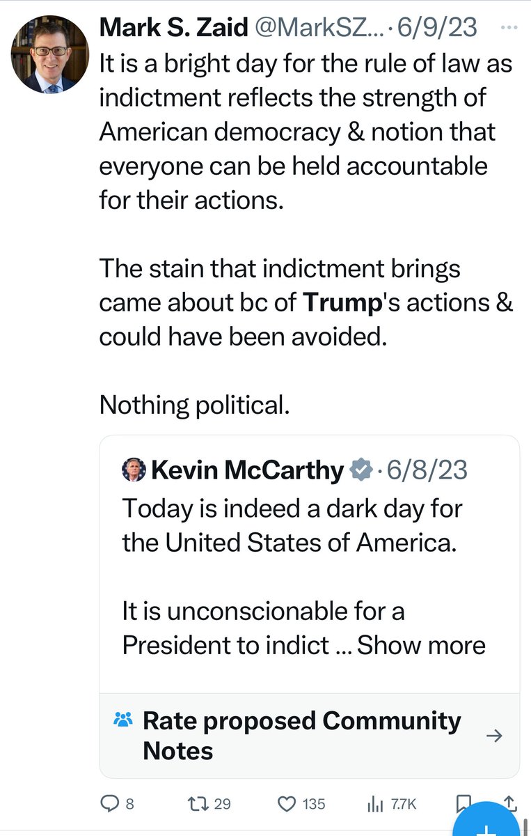
Task: Click the 6/8/23 quoted tweet date
Action: point(427,470)
